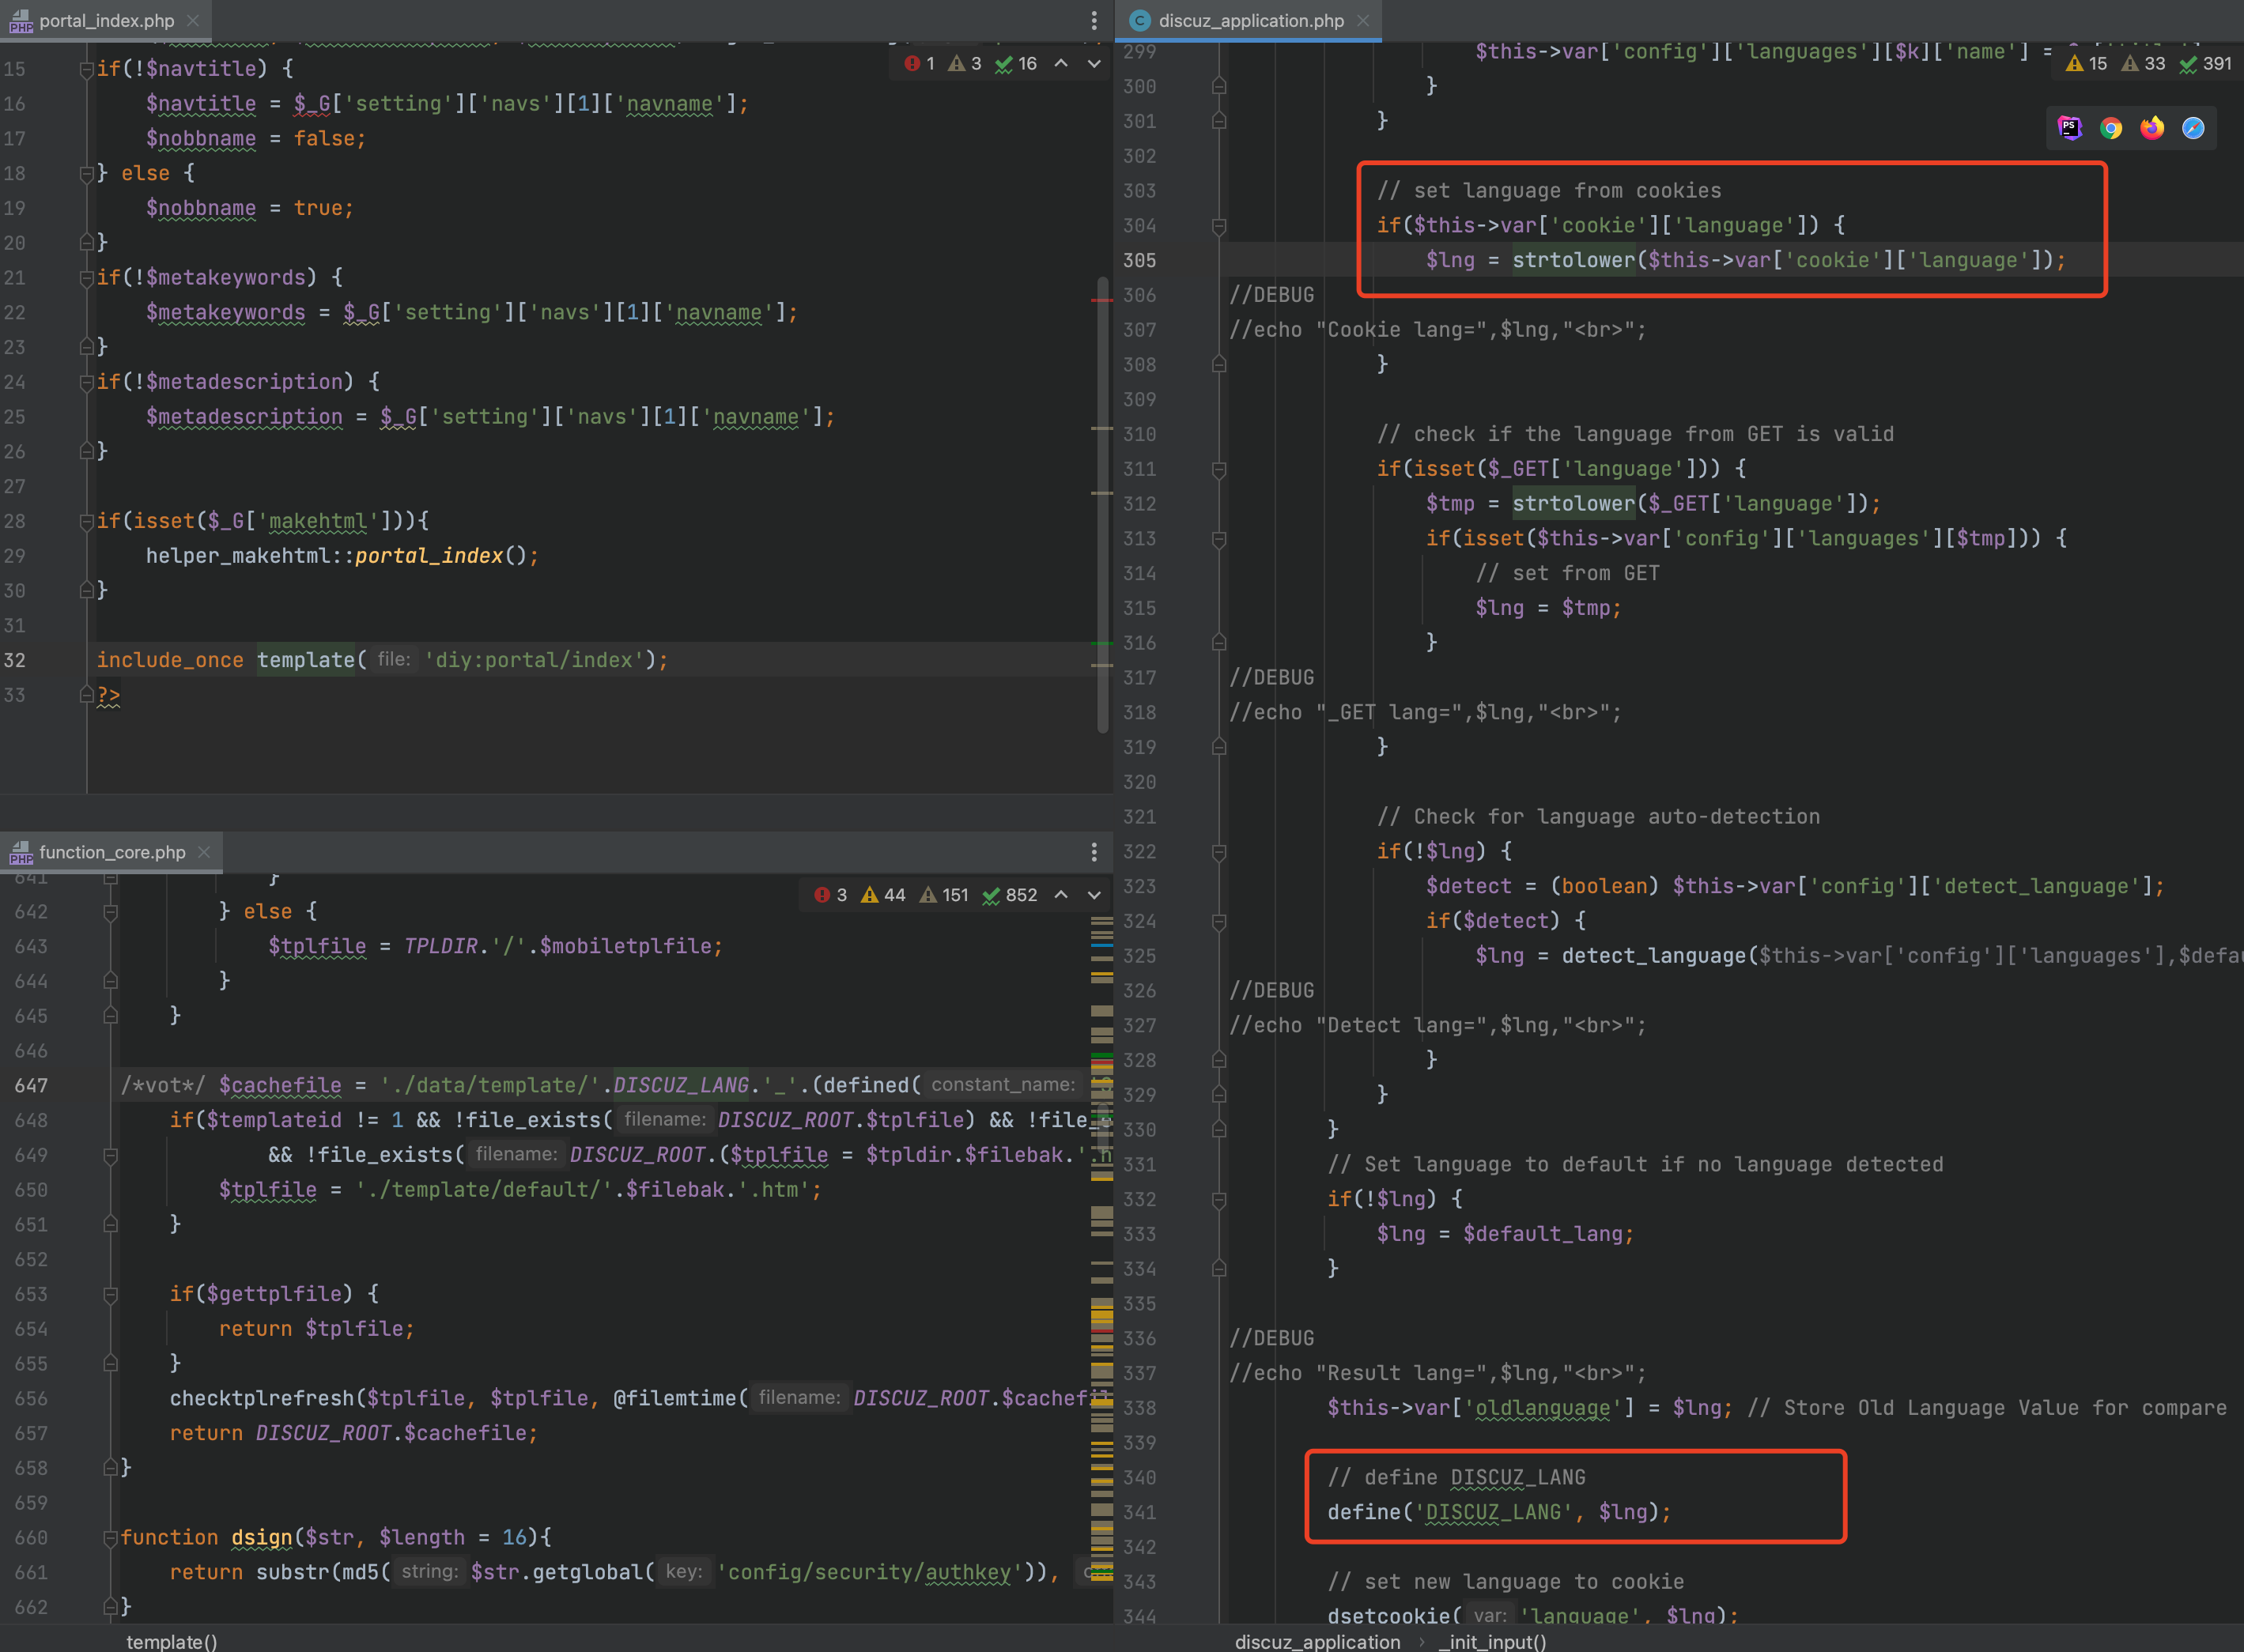Open file in Firefox browser icon
Viewport: 2244px width, 1652px height.
[x=2152, y=128]
